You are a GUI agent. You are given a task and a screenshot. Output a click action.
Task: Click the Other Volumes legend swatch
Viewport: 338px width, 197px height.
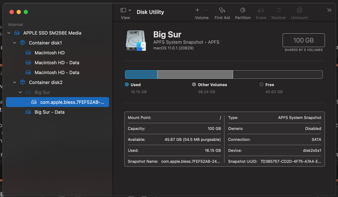(x=194, y=85)
